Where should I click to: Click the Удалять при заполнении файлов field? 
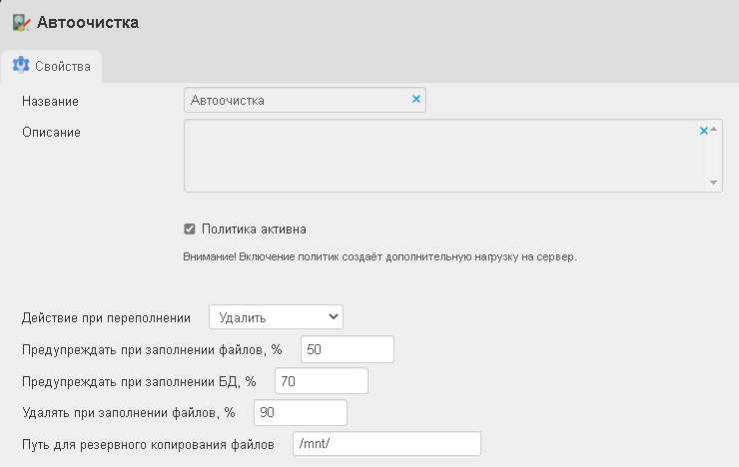(300, 412)
